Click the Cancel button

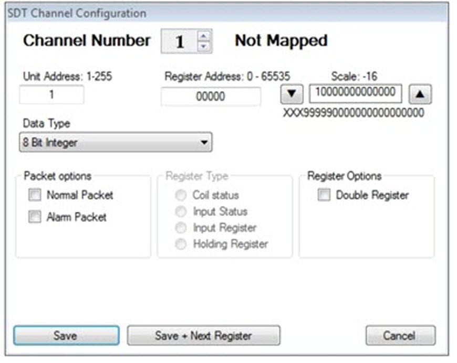point(401,336)
